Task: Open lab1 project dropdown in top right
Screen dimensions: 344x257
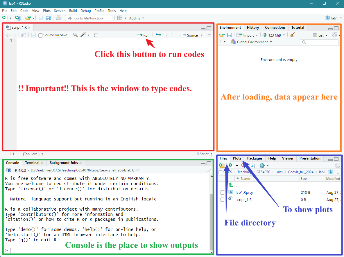Action: tap(334, 18)
